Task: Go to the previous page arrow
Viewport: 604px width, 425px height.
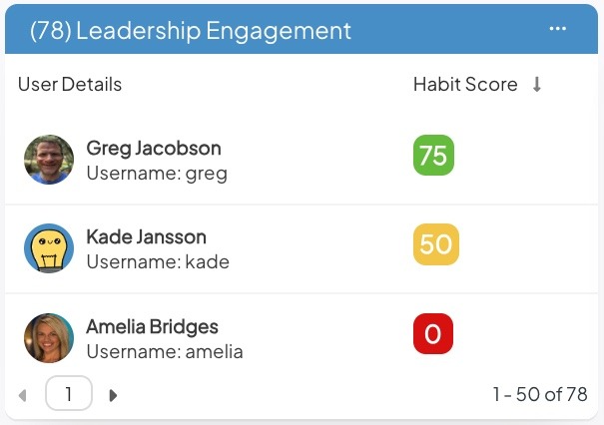Action: tap(23, 395)
